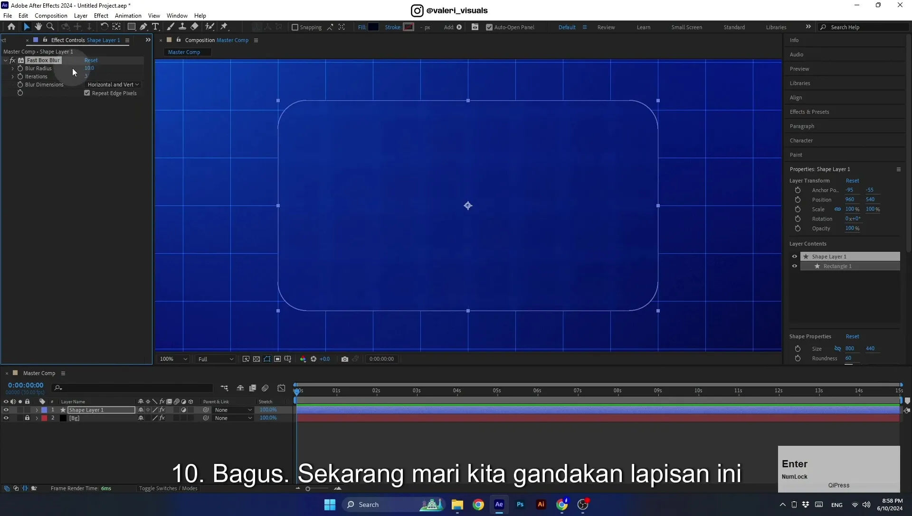912x516 pixels.
Task: Click the Home icon in toolbar
Action: 11,27
